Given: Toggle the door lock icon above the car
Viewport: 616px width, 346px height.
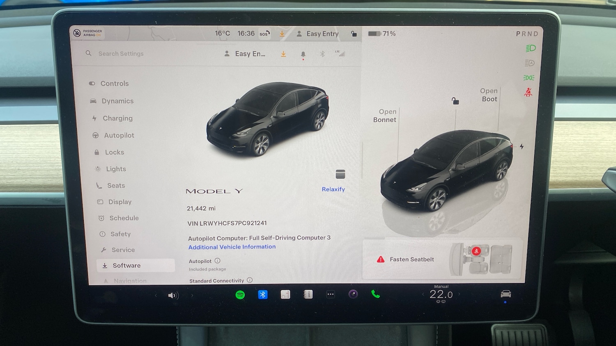Looking at the screenshot, I should (x=455, y=101).
